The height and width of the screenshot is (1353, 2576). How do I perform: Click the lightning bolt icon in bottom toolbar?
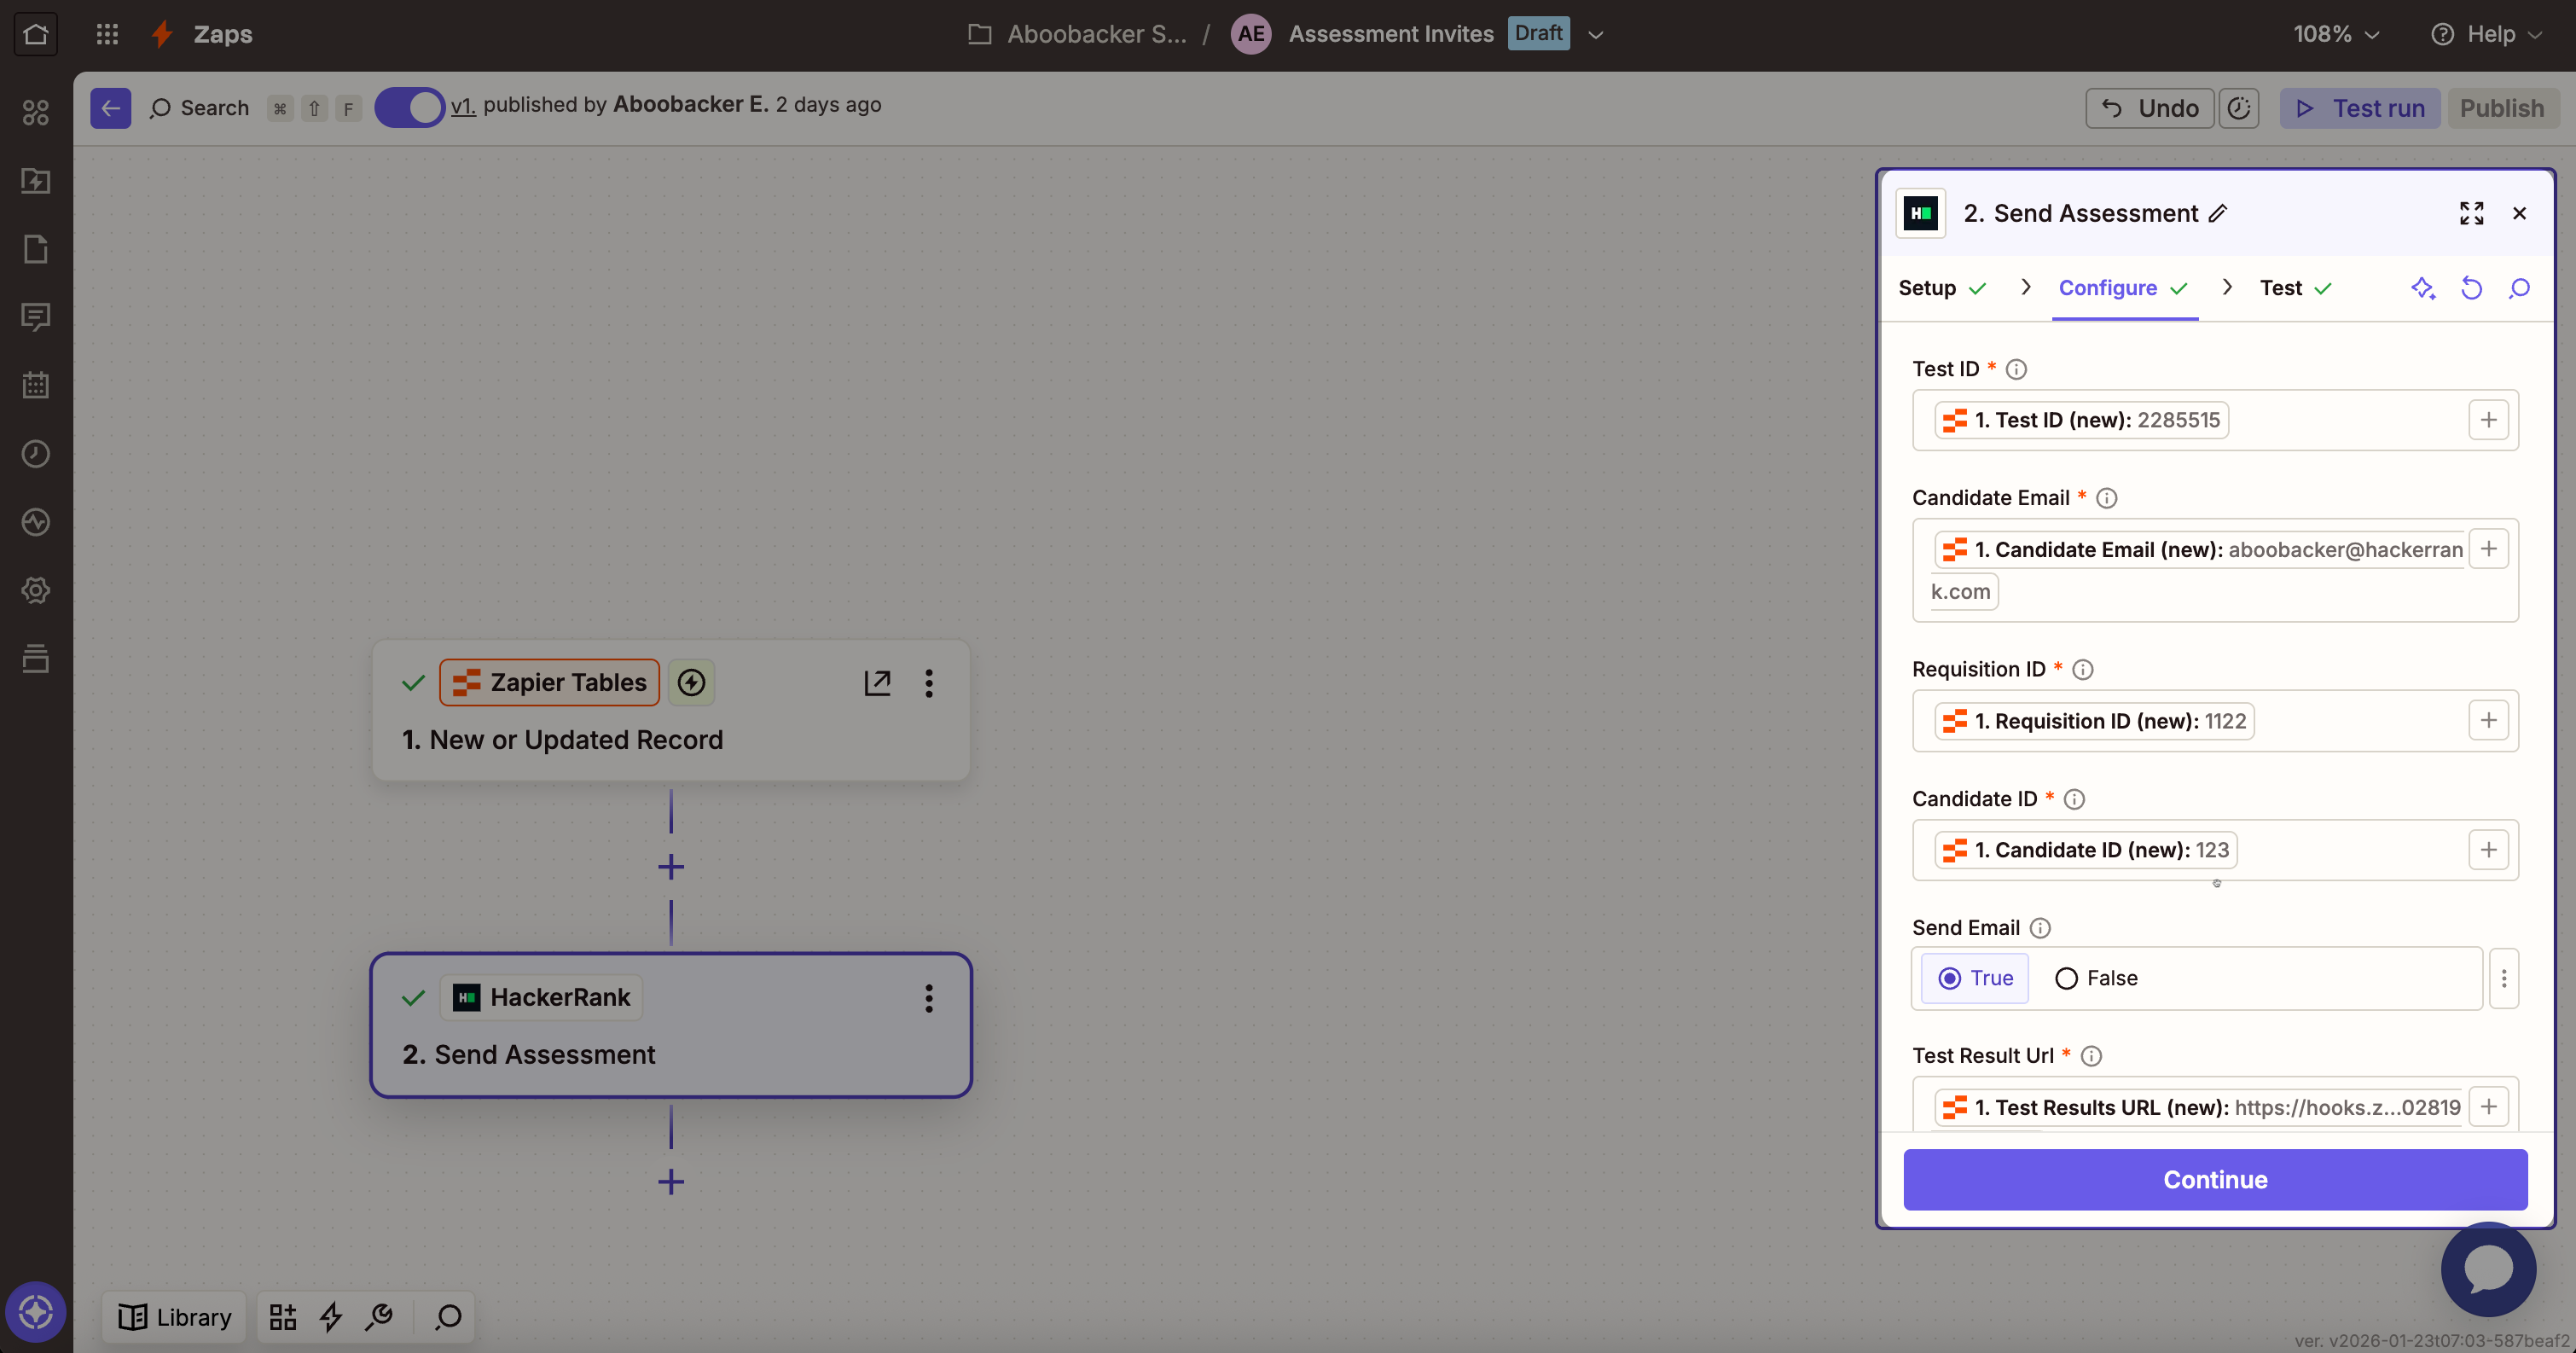click(331, 1316)
